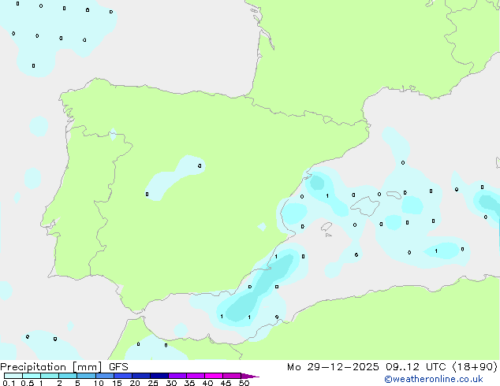Viewport: 500px width, 386px height.
Task: Select the legend swatch between 20 and 25
Action: pos(141,376)
